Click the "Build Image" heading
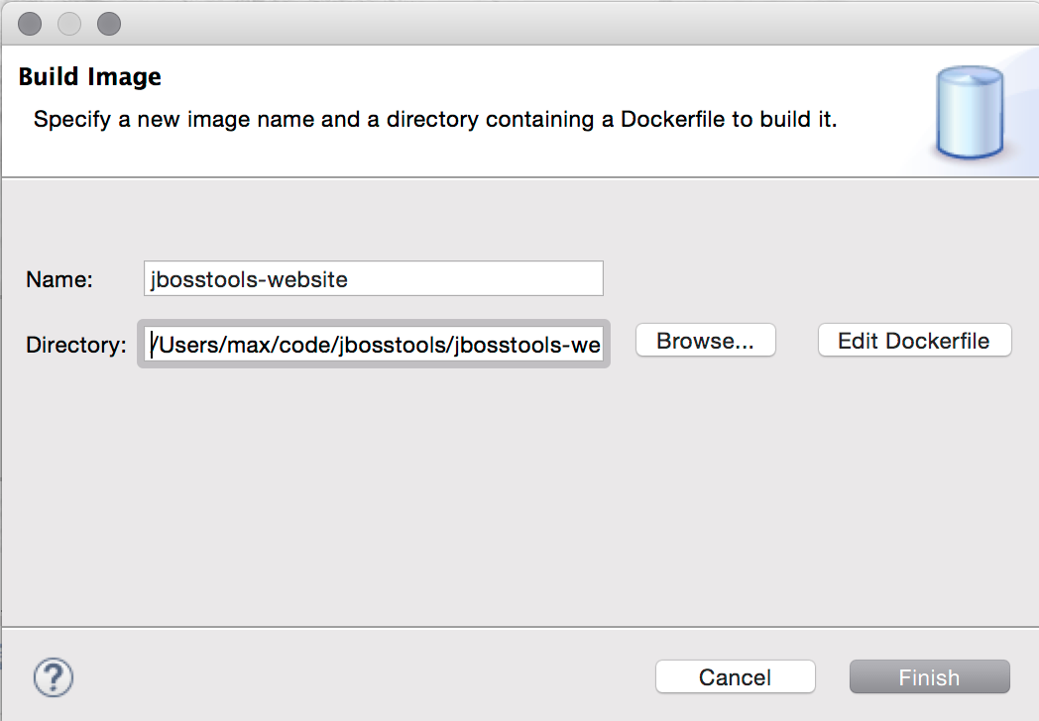 (90, 77)
